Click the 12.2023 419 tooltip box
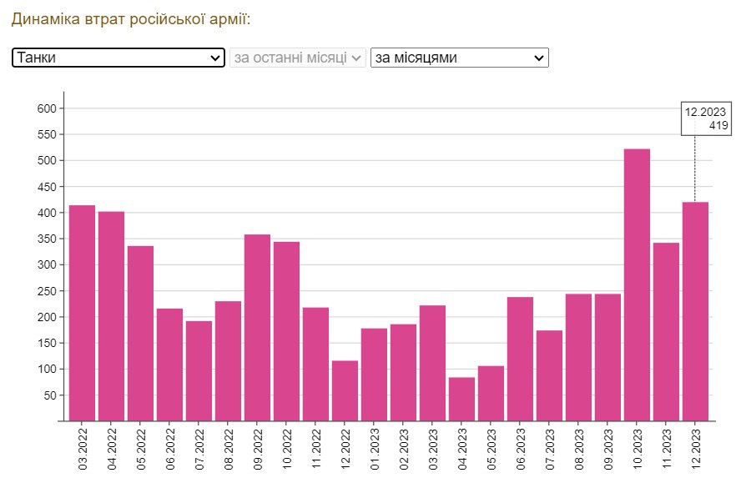741x493 pixels. (x=706, y=118)
